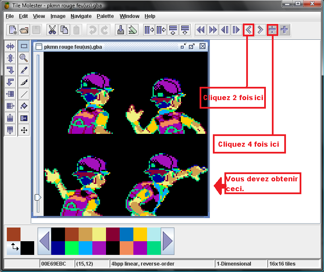The image size is (324, 272).
Task: Increase canvas height toolbar icon
Action: 185,30
